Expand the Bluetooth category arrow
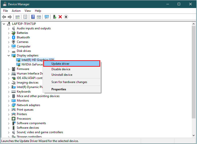The height and width of the screenshot is (144, 197). coord(9,38)
